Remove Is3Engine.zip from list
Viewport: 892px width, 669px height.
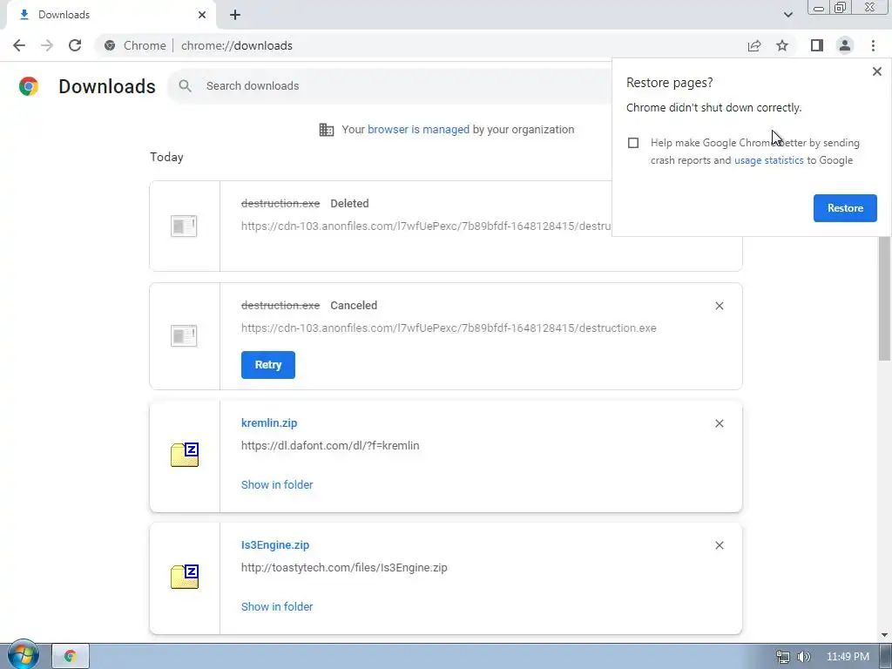pos(719,545)
